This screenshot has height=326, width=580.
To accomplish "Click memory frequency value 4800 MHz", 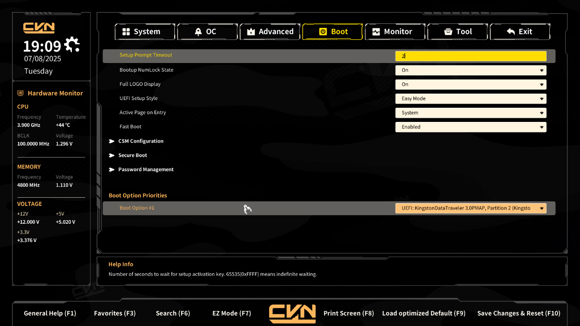I will coord(28,185).
